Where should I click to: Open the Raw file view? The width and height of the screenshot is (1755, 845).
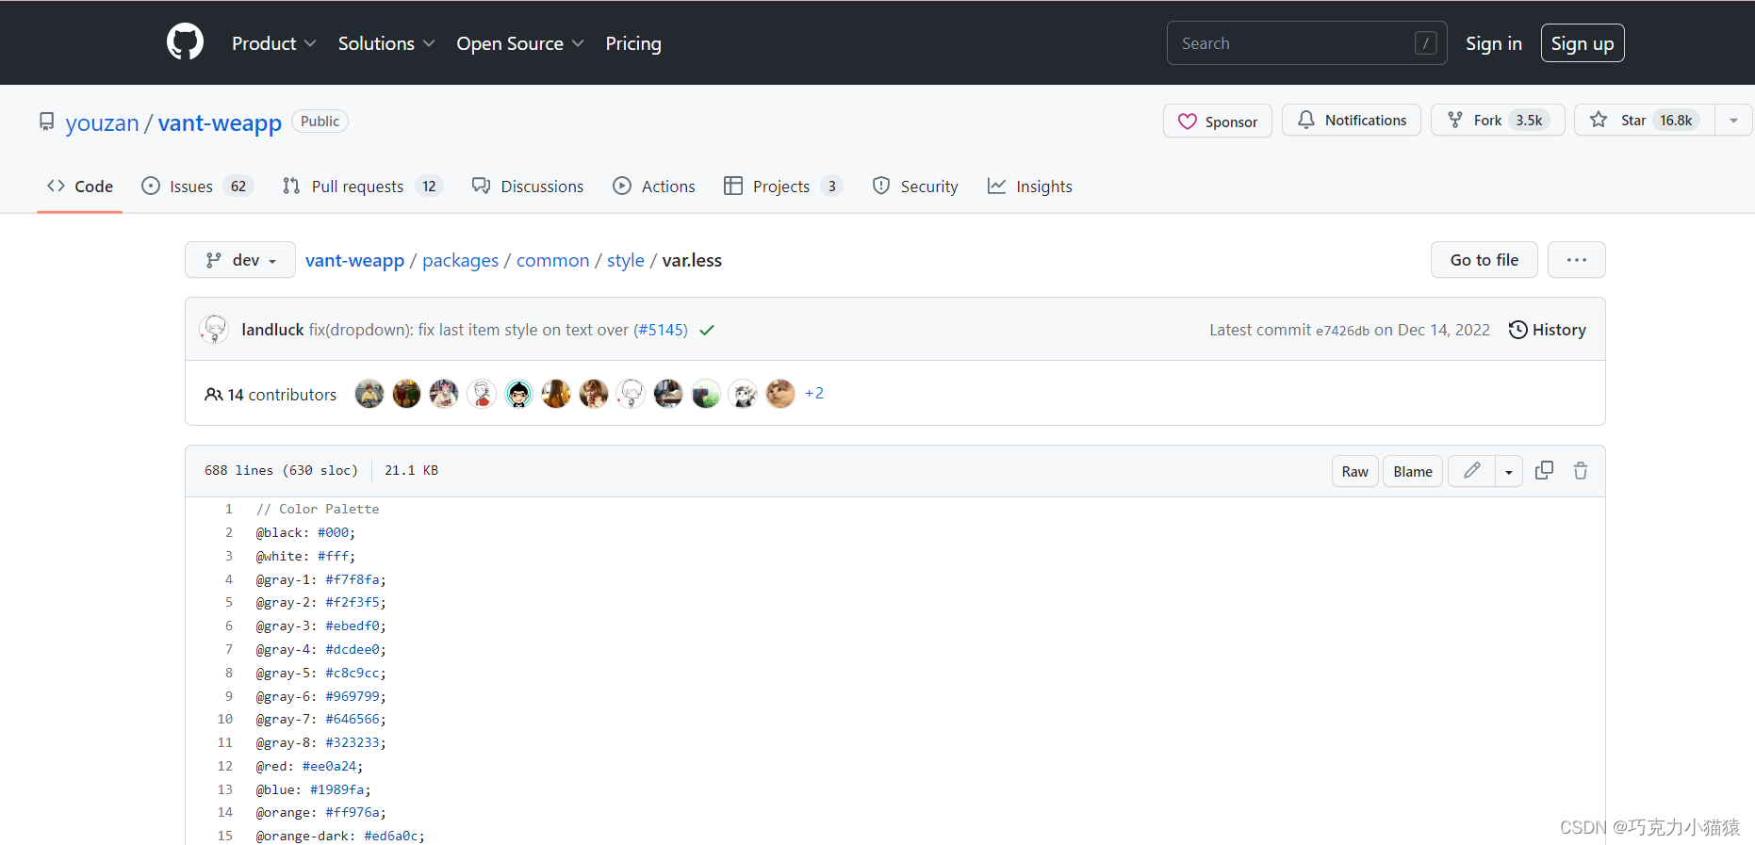(x=1355, y=471)
